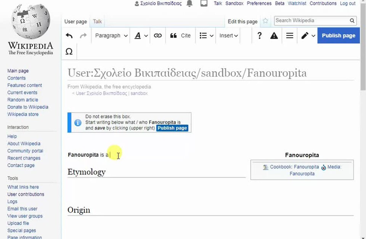Open the link insertion tool
Screen dimensions: 366x239
[158, 36]
